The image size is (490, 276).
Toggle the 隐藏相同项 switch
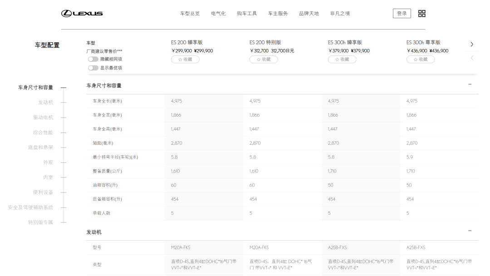[93, 59]
